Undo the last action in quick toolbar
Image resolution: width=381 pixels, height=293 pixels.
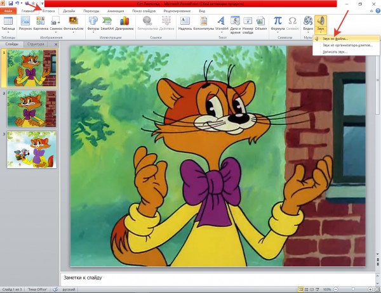[x=17, y=3]
